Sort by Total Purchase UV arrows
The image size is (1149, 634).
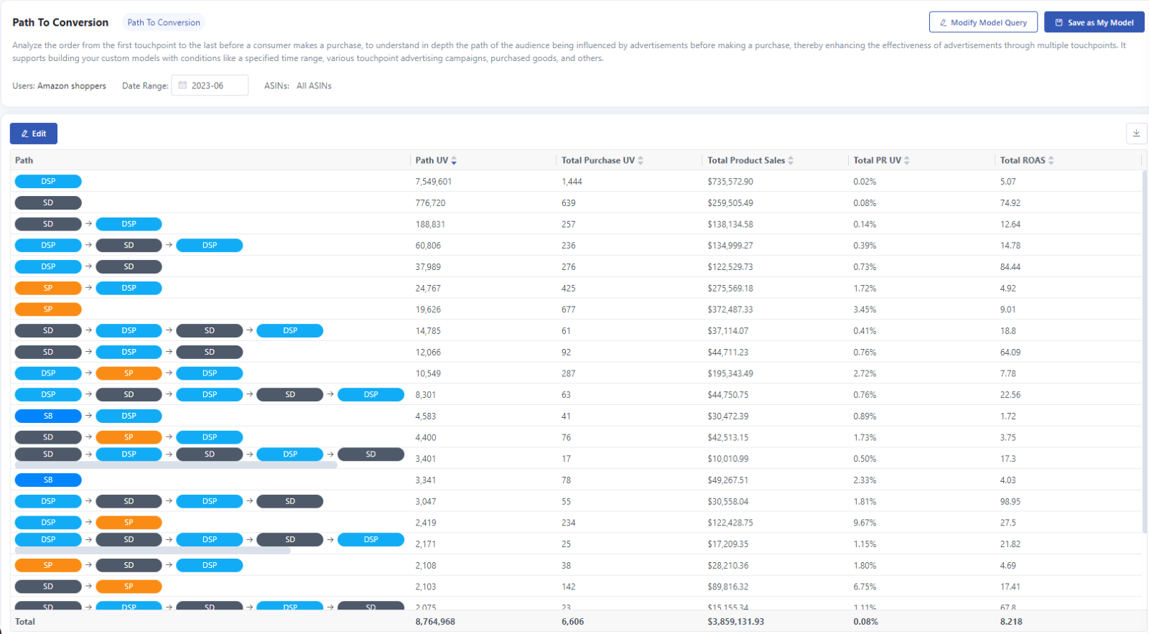641,161
